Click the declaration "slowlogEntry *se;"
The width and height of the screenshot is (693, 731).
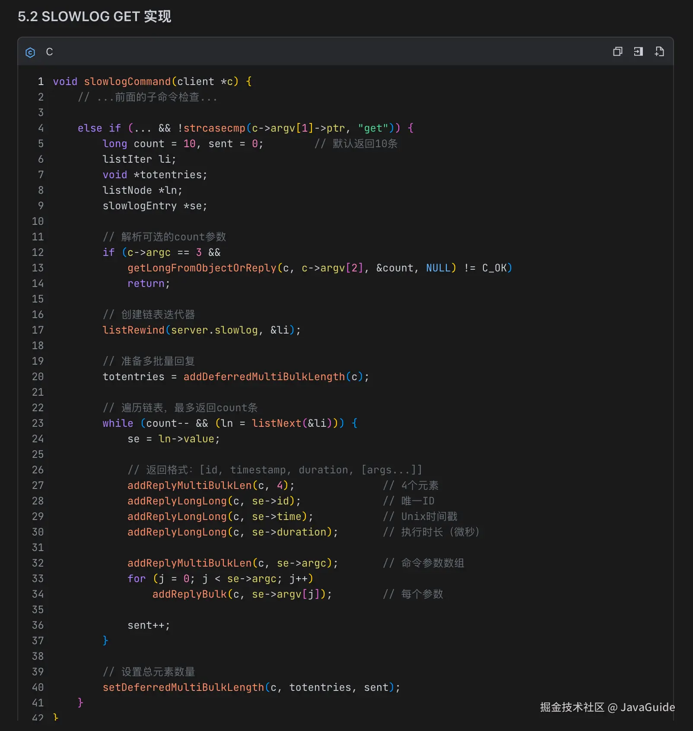click(155, 206)
